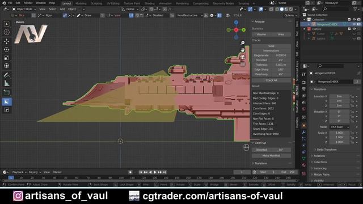Viewport: 363px width, 204px height.
Task: Select the Select Box tool
Action: tap(6, 24)
